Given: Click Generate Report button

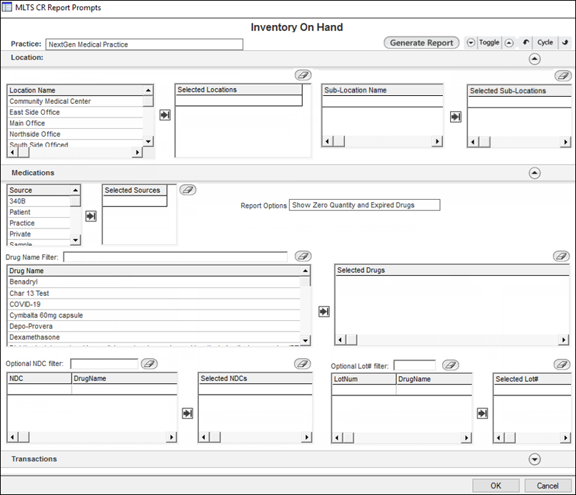Looking at the screenshot, I should [x=421, y=43].
